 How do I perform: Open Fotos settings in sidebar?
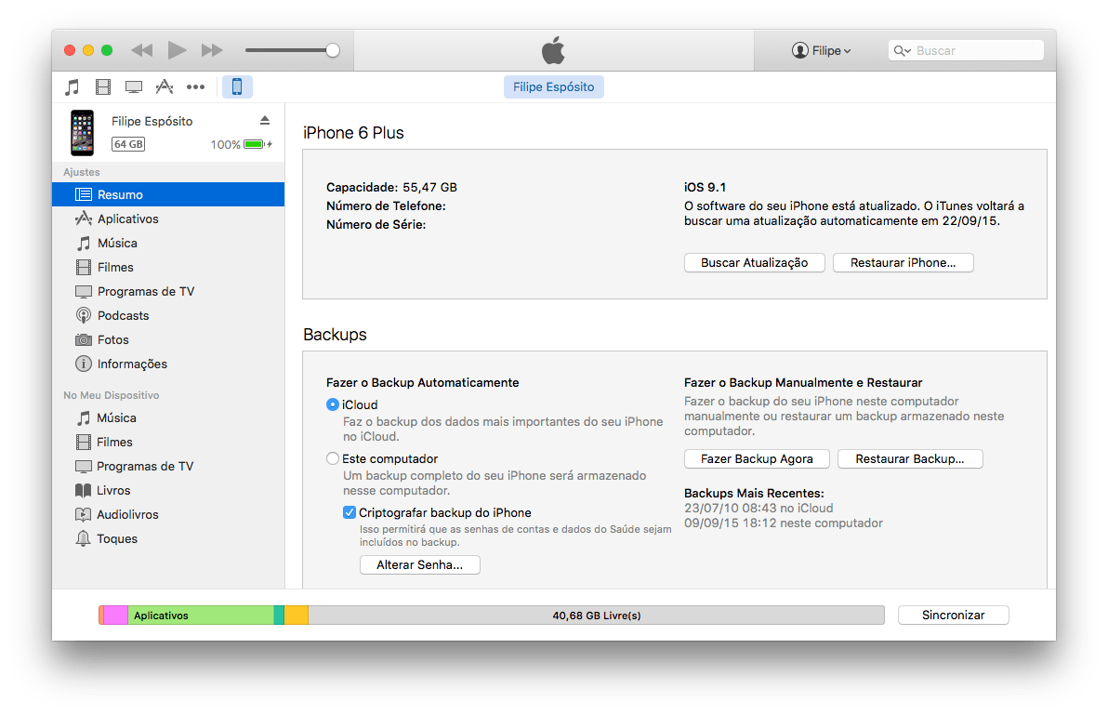168,340
